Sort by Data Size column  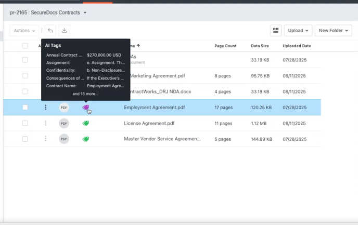tap(260, 46)
